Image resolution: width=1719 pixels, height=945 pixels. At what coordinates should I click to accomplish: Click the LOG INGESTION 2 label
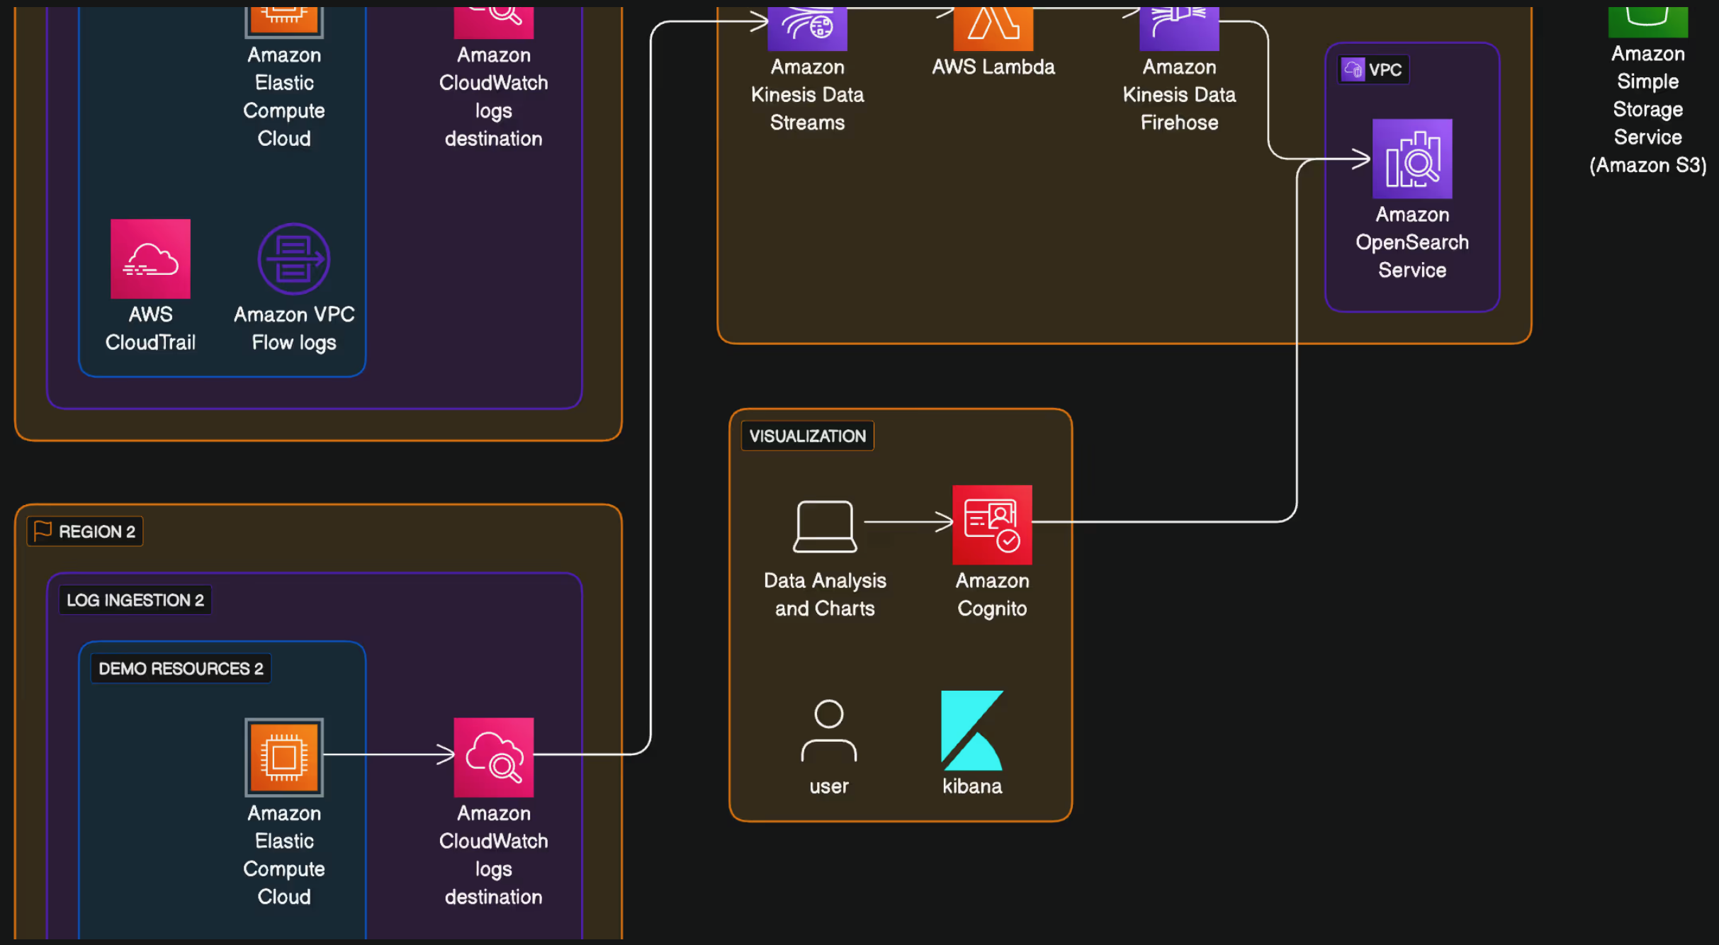[x=135, y=600]
